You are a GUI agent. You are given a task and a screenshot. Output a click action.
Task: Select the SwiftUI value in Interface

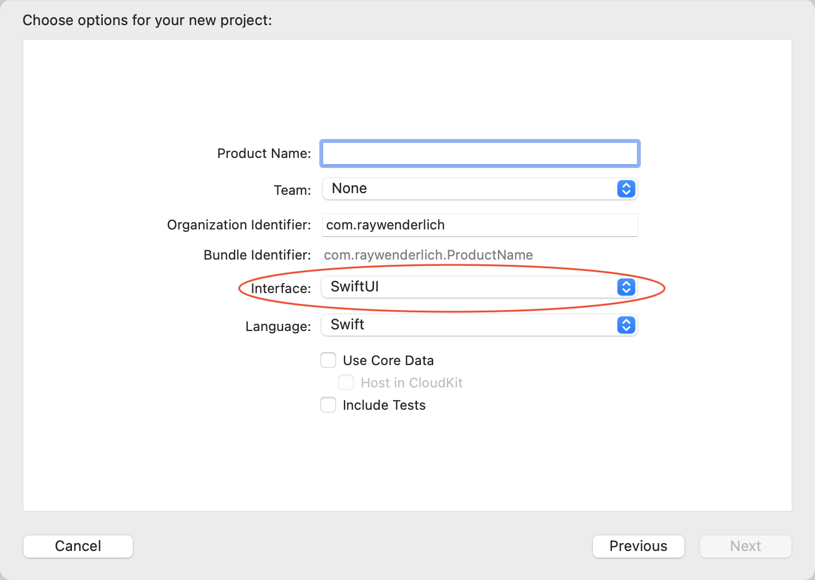(355, 286)
